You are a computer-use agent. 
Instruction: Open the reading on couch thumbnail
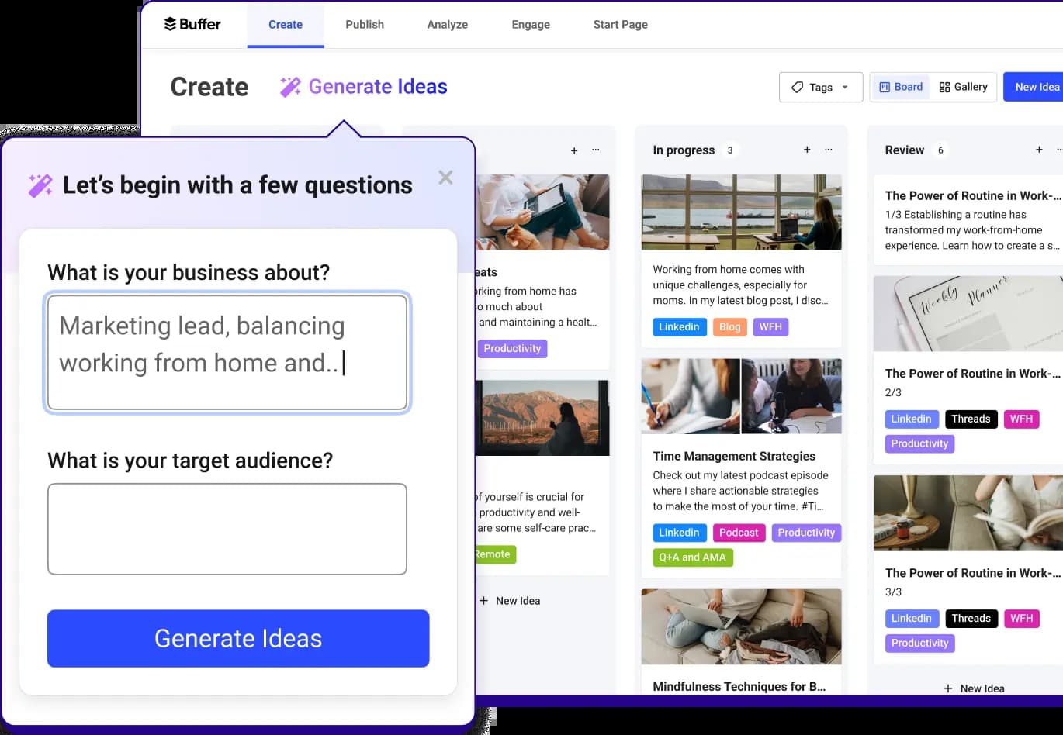coord(968,512)
